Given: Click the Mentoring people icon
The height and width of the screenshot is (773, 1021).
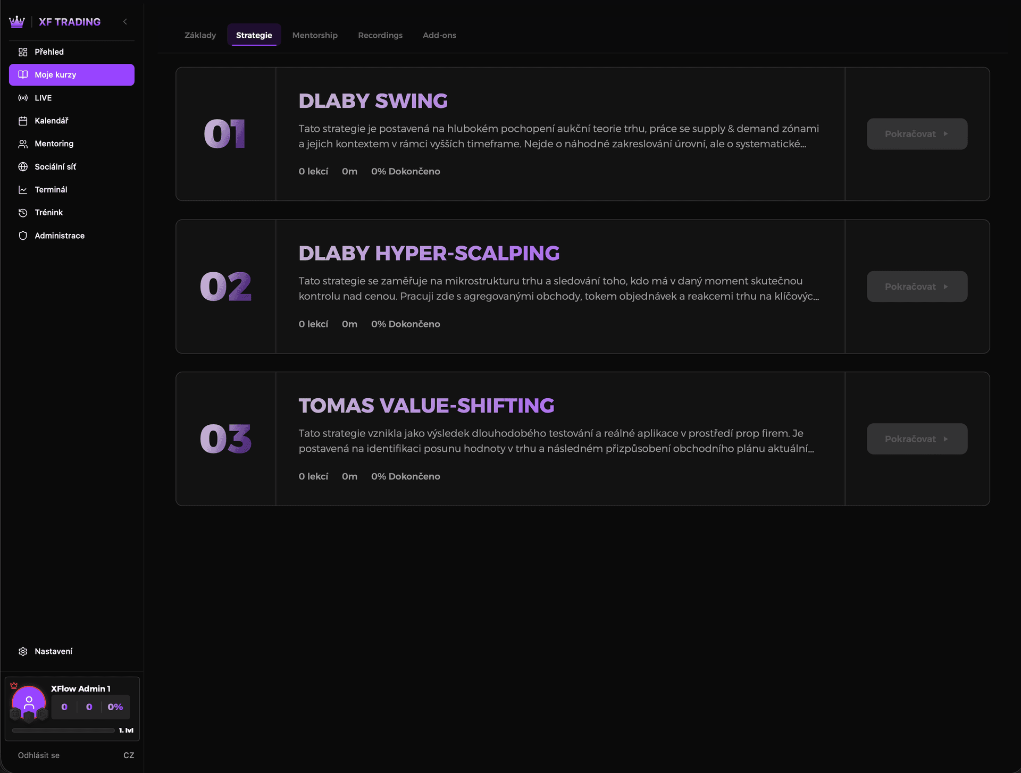Looking at the screenshot, I should pos(23,144).
